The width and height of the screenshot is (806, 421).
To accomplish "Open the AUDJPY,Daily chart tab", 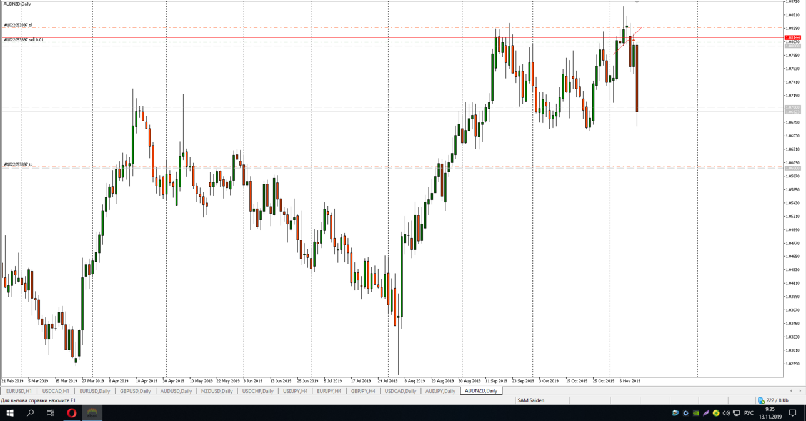I will coord(440,391).
